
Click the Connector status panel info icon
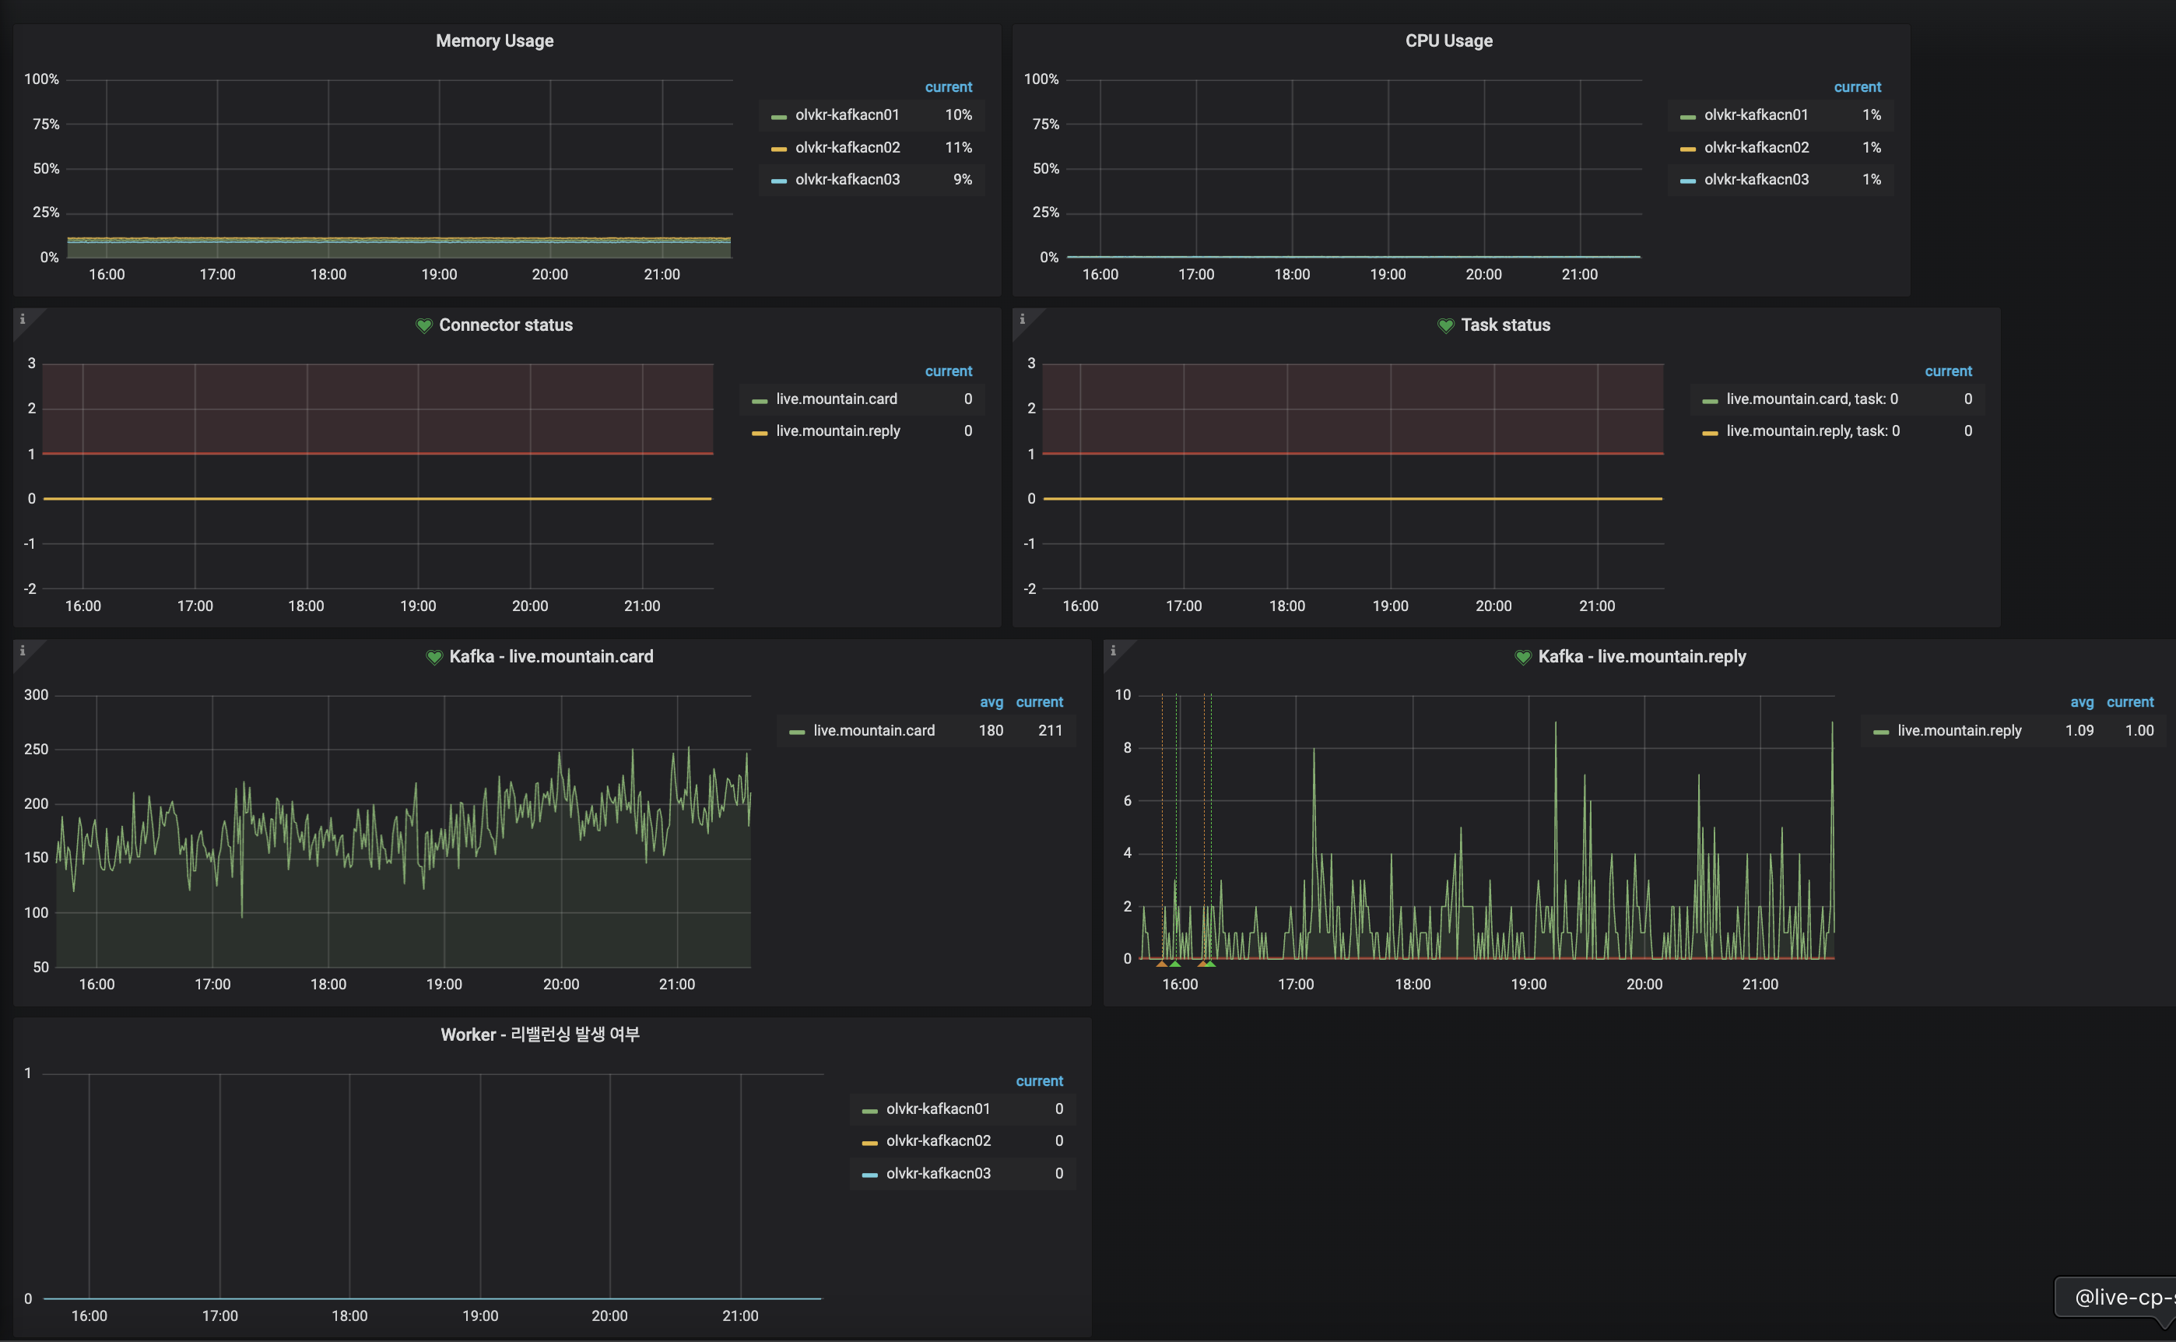click(23, 319)
